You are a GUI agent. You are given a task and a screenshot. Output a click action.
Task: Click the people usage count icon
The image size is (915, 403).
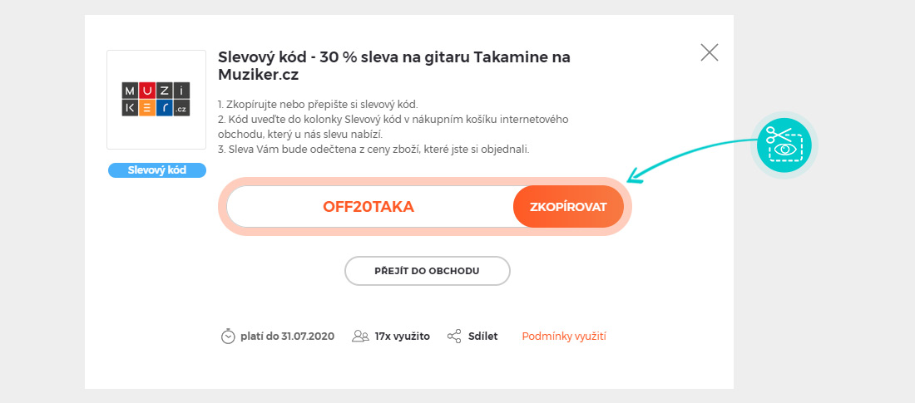click(x=360, y=337)
